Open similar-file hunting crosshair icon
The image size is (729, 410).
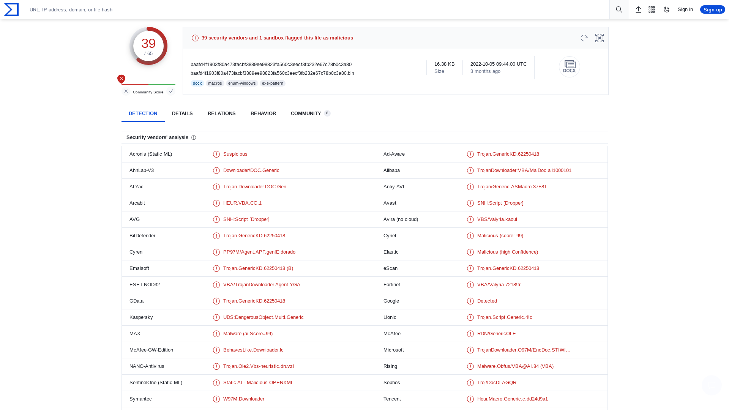click(599, 38)
